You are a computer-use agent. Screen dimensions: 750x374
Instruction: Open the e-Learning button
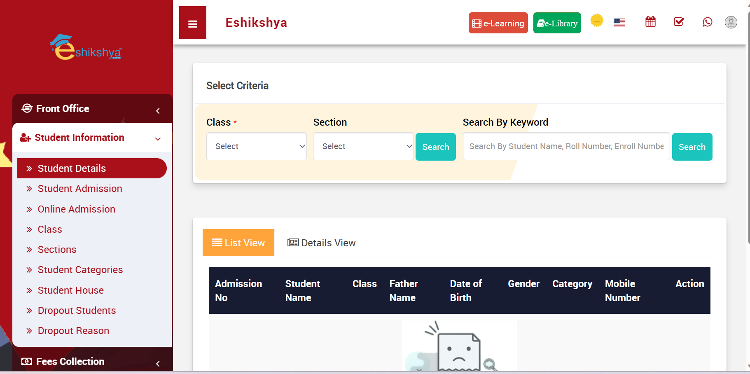tap(498, 23)
